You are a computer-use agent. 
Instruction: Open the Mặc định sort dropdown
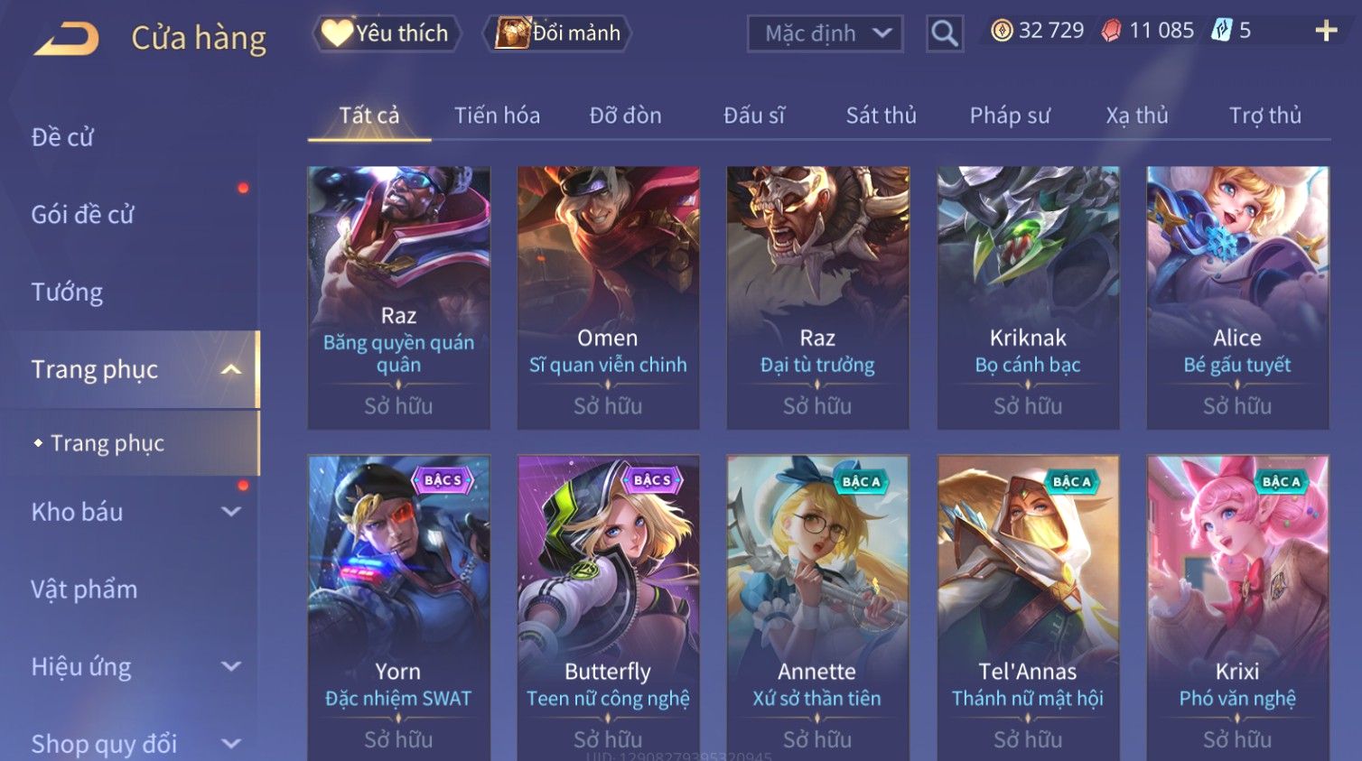[826, 34]
